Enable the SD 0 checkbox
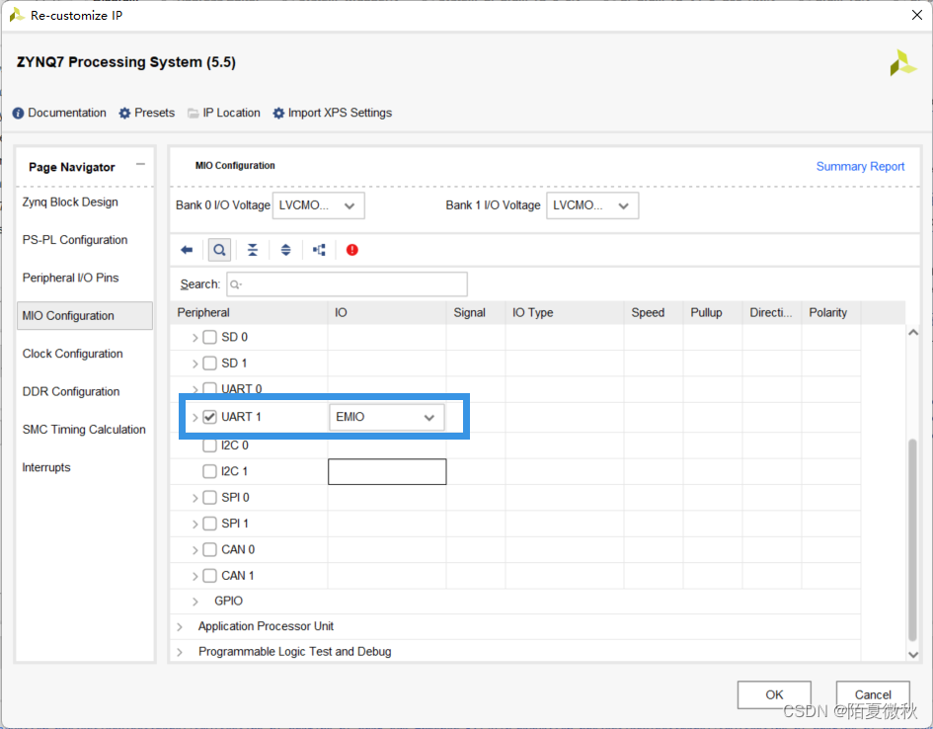Screen dimensions: 933x729 pos(209,338)
